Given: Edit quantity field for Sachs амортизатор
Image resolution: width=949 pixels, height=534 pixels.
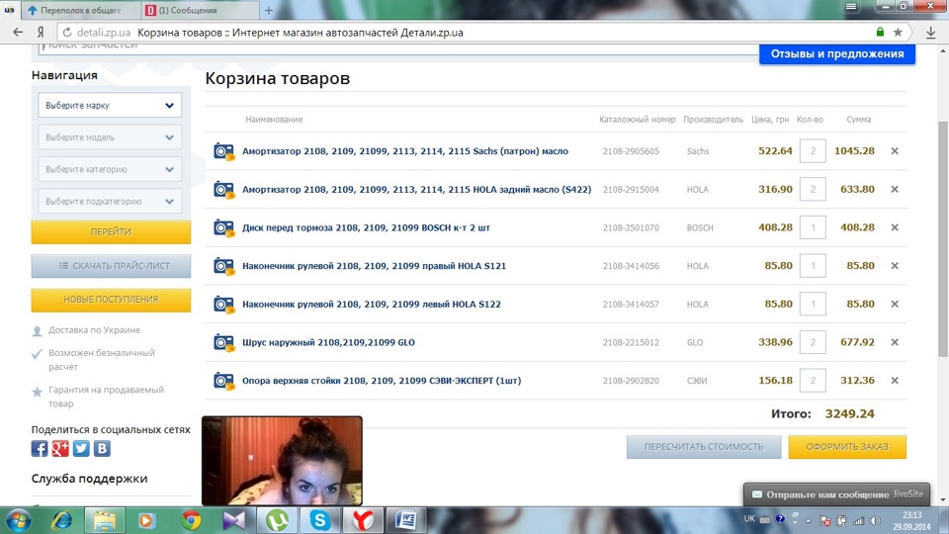Looking at the screenshot, I should pos(813,150).
